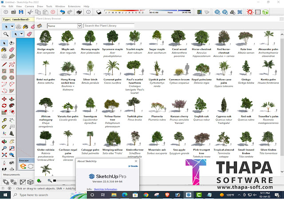
Task: Select the Coconut palm thumbnail
Action: click(x=113, y=68)
